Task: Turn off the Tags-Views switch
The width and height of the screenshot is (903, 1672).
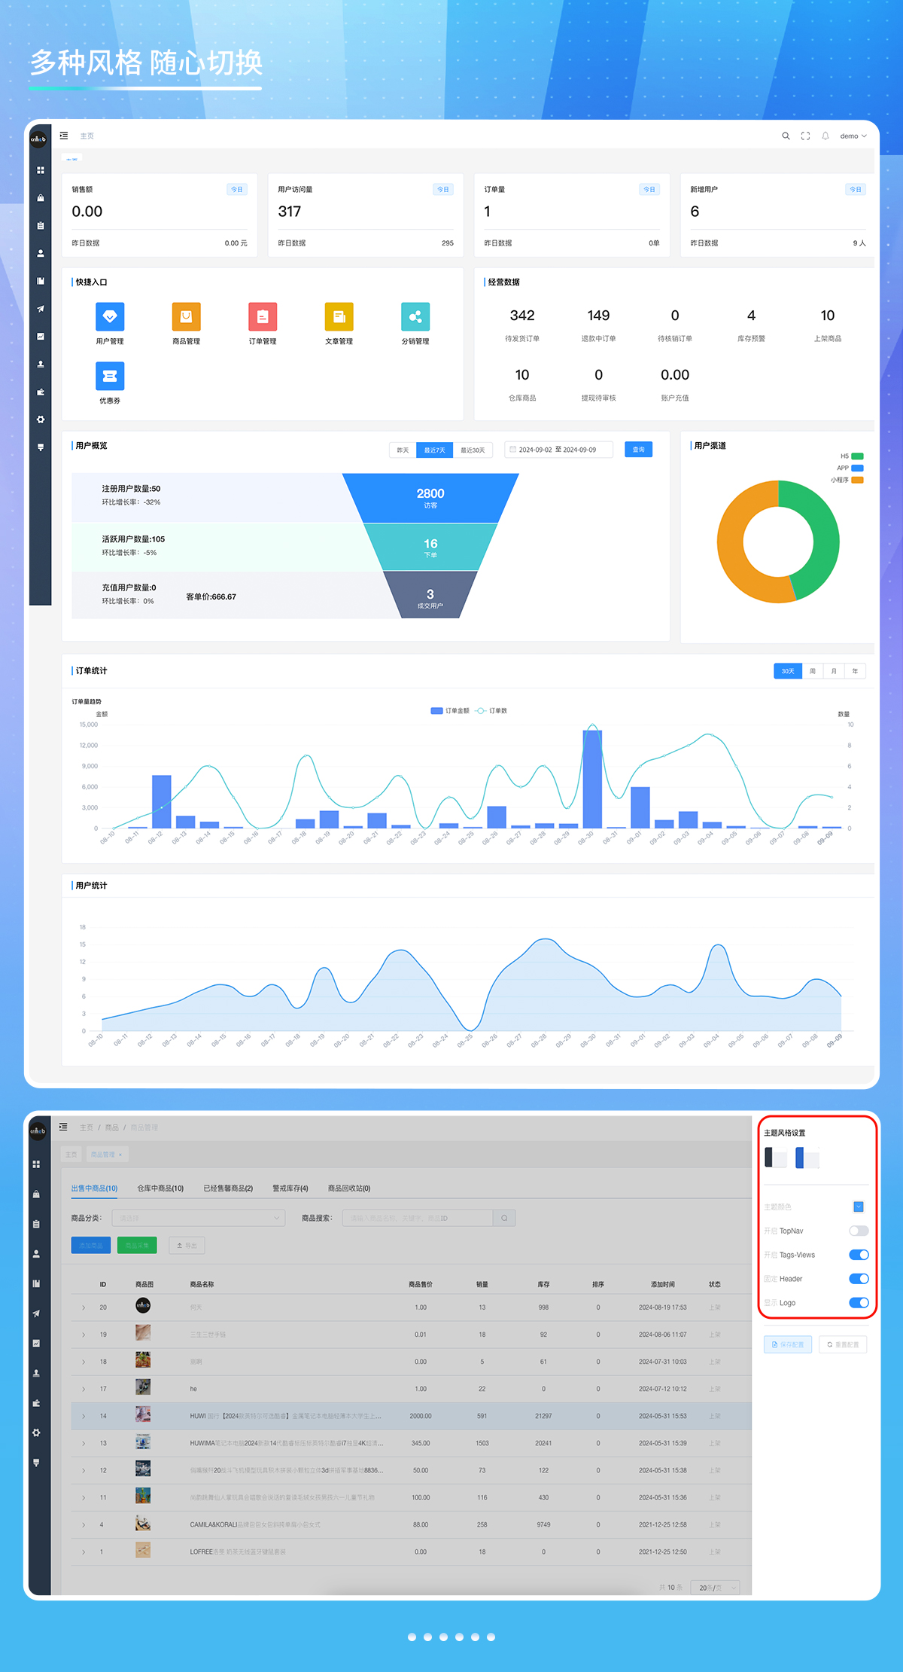Action: tap(859, 1255)
